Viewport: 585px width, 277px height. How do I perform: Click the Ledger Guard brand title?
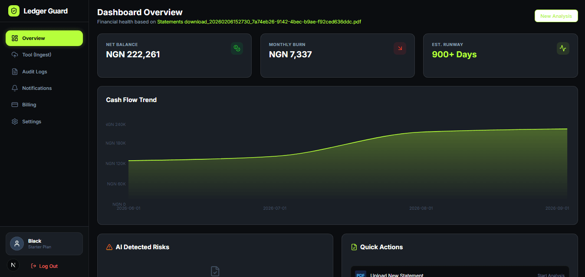click(x=46, y=11)
